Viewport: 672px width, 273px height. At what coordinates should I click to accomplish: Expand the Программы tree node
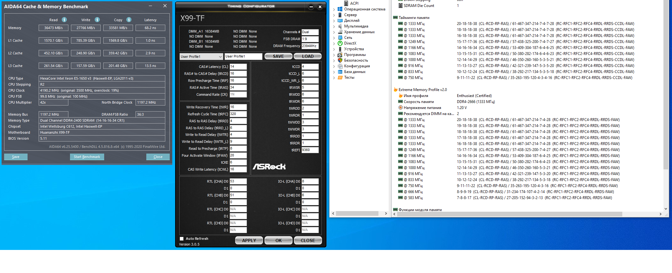pyautogui.click(x=334, y=55)
